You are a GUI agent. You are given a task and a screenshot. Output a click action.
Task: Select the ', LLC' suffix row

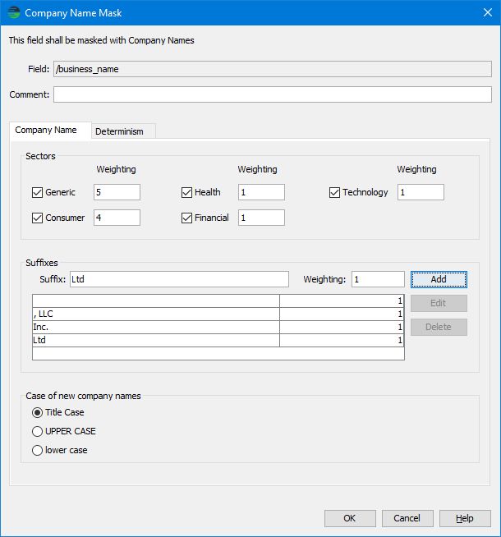coord(218,314)
